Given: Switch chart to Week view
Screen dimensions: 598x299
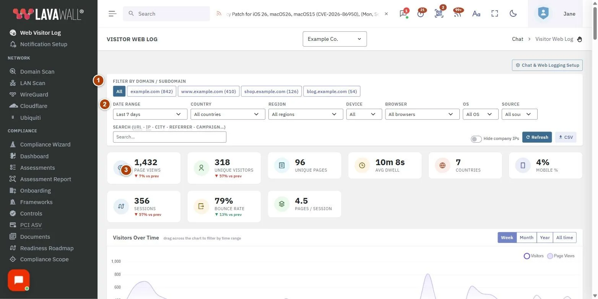Looking at the screenshot, I should pyautogui.click(x=507, y=238).
